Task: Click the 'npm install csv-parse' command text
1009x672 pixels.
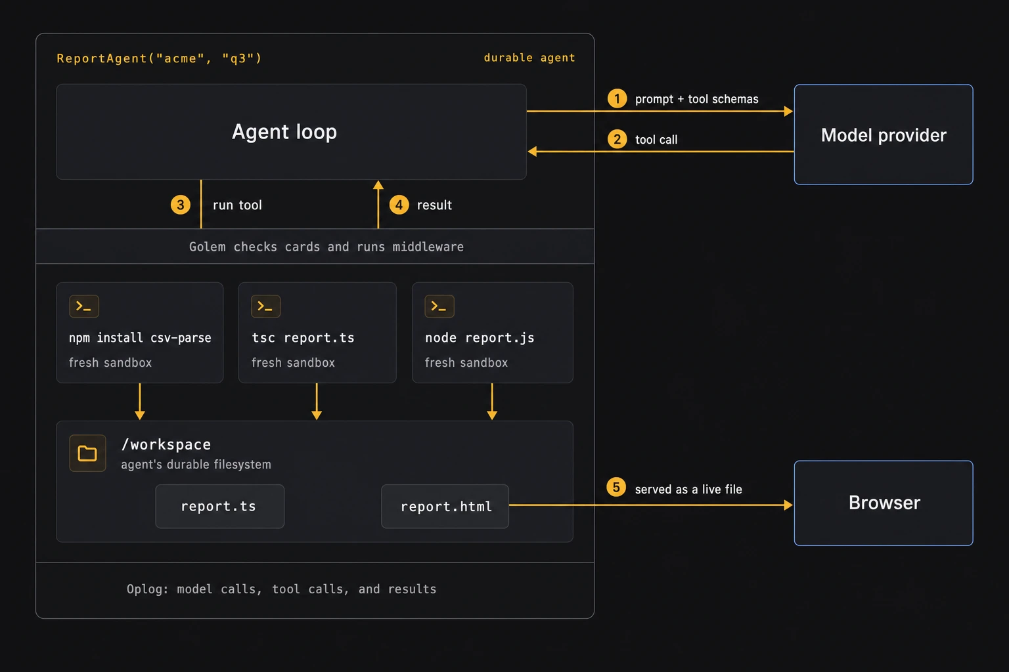Action: (x=140, y=338)
